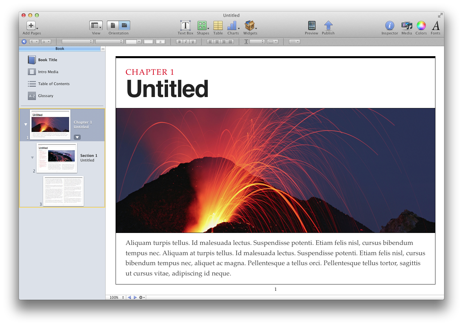Open the Add Pages dropdown
Screen dimensions: 463x326
(x=32, y=26)
